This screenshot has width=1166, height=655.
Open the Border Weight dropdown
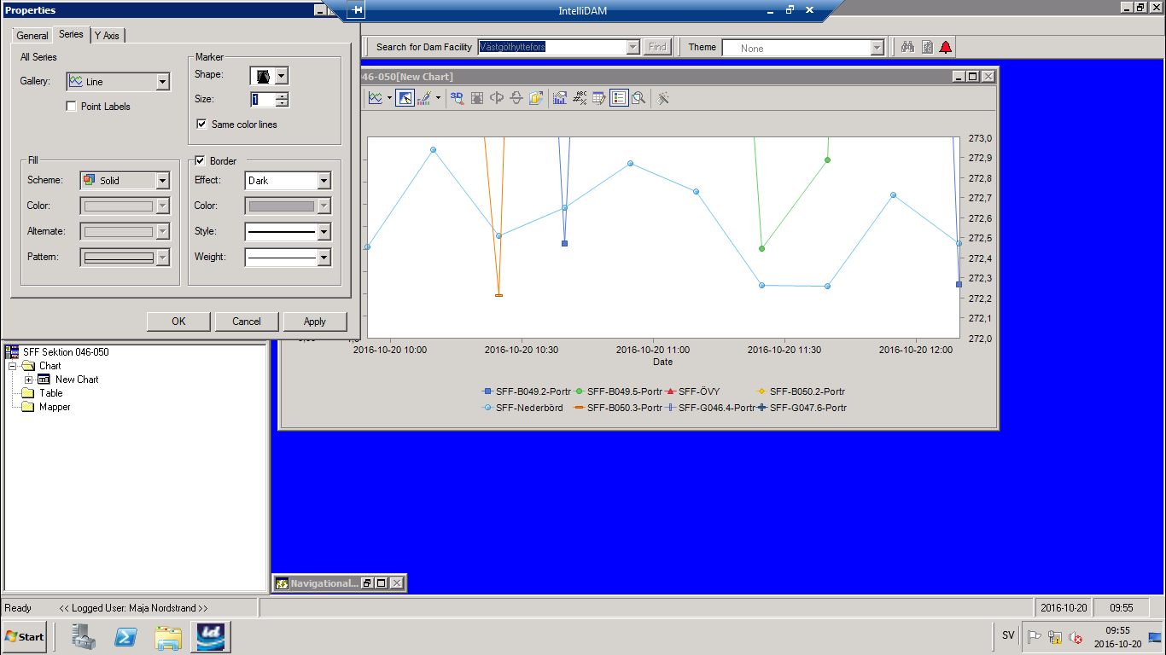point(324,257)
